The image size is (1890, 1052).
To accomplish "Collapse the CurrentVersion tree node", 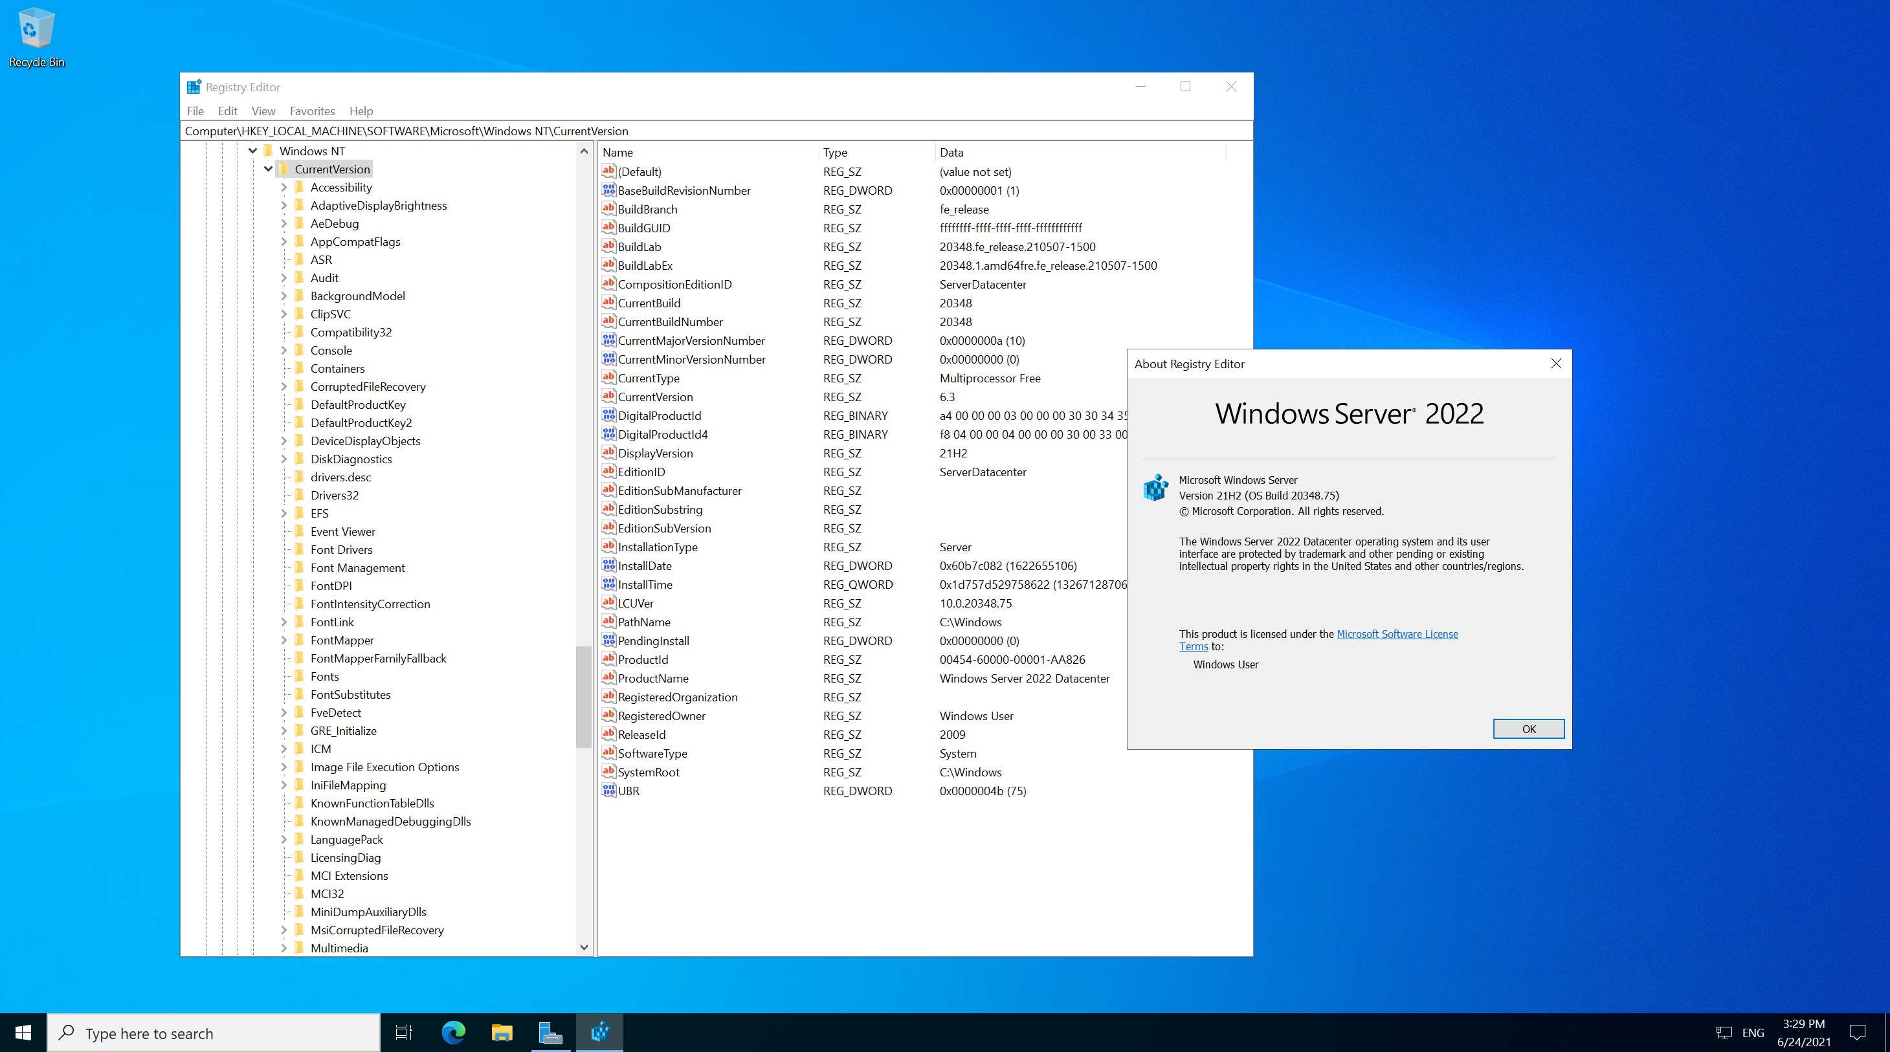I will pos(269,169).
